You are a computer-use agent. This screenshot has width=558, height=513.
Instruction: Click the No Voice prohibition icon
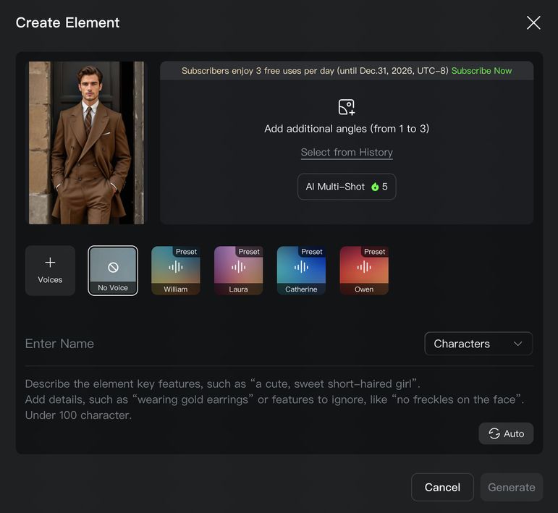pyautogui.click(x=113, y=267)
